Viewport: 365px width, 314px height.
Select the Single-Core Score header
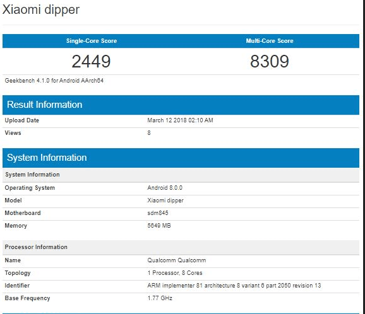point(92,41)
